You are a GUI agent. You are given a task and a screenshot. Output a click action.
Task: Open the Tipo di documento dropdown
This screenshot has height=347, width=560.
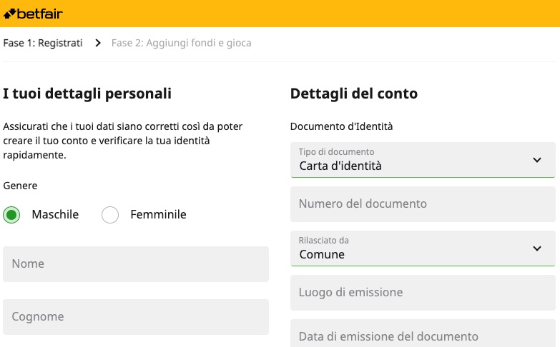click(423, 160)
